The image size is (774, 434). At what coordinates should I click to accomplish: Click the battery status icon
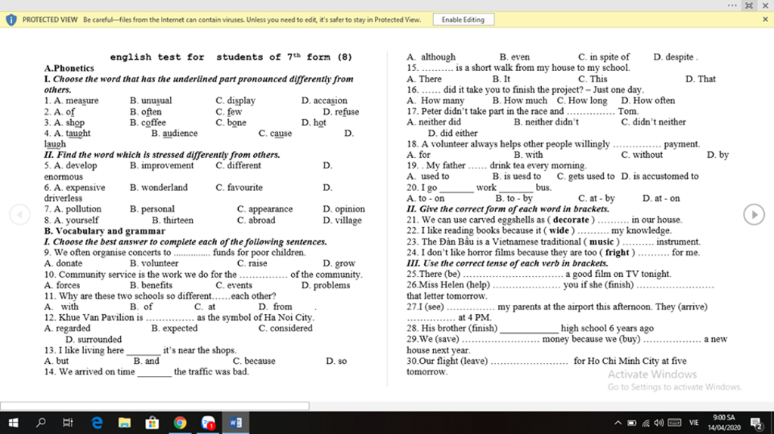(631, 423)
